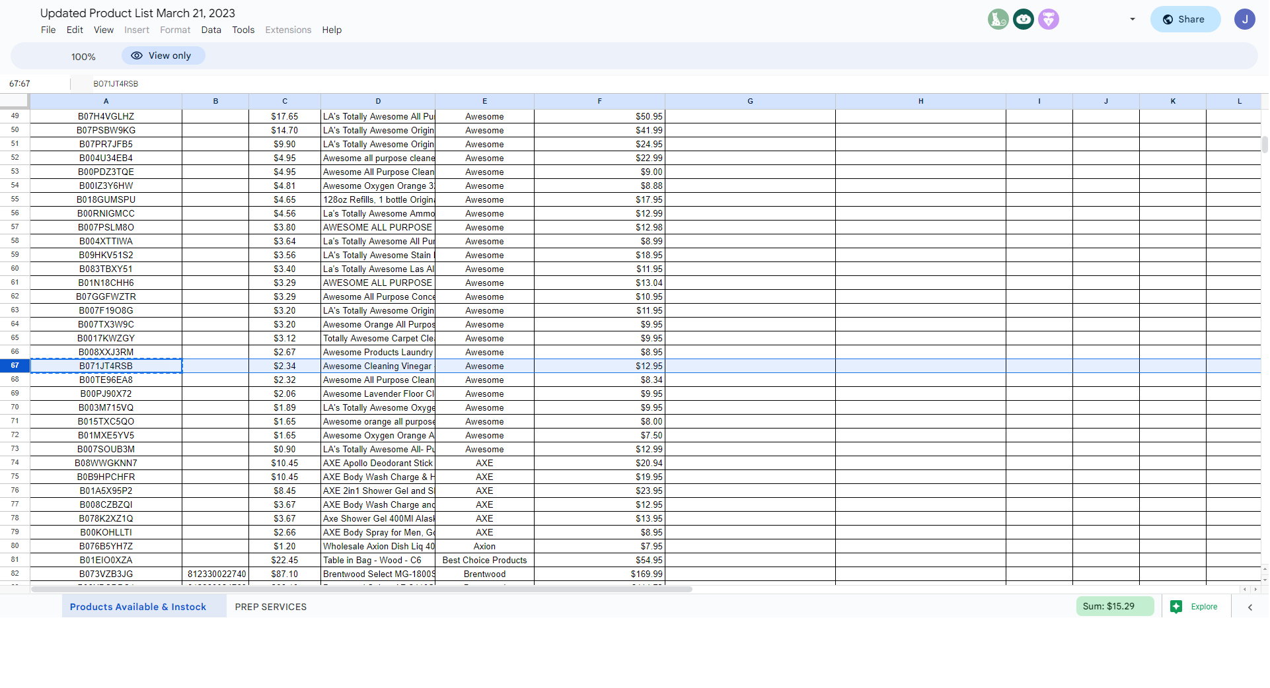The image size is (1270, 688).
Task: Click cell B071JT4RSB
Action: [106, 366]
